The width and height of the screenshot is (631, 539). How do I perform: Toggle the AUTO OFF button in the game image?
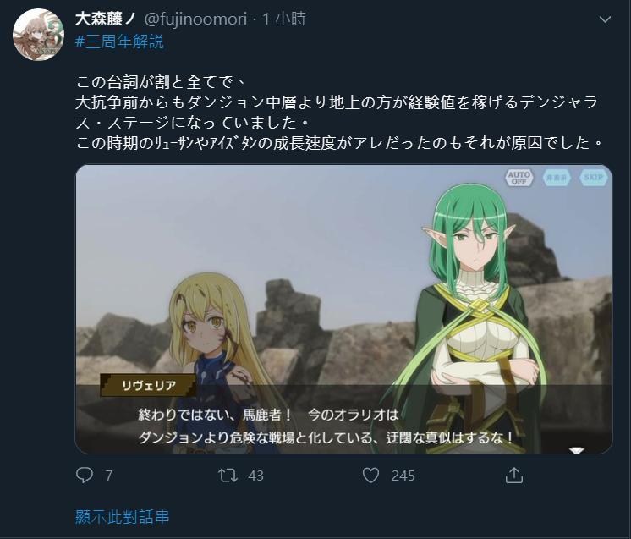click(x=519, y=177)
